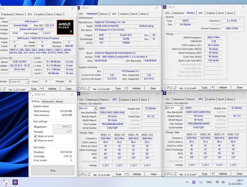
Task: Open Slot #2 memory slot dropdown
Action: pos(95,108)
